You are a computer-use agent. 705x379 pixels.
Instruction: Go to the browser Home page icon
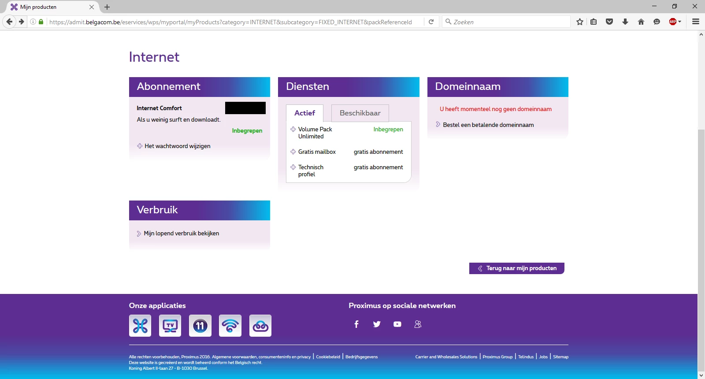(641, 22)
